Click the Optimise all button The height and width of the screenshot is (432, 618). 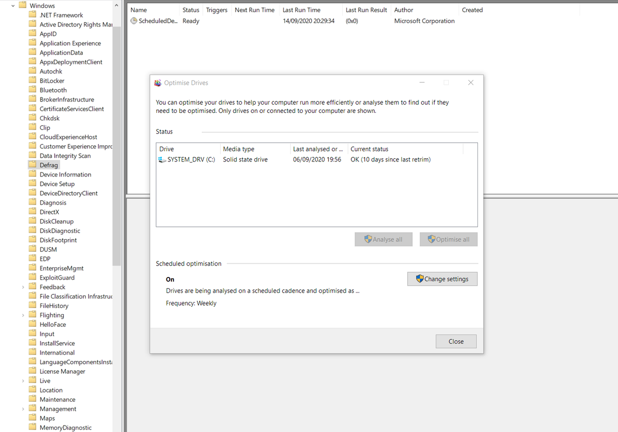449,239
